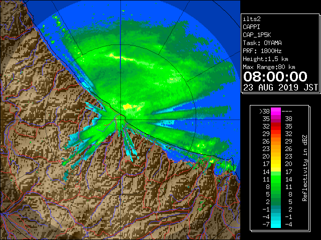Pick the bright green swatch beside left '11'
This screenshot has width=321, height=240.
point(276,179)
